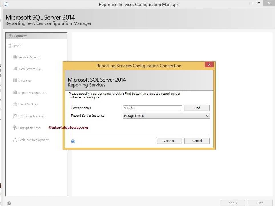The height and width of the screenshot is (206, 275).
Task: Click the Encryption Keys key icon
Action: [x=15, y=128]
